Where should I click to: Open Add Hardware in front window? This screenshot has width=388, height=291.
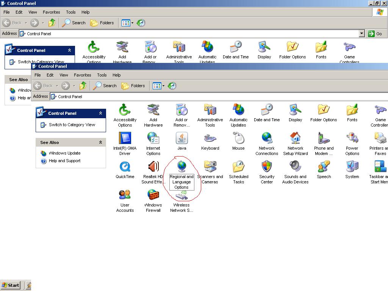(153, 115)
